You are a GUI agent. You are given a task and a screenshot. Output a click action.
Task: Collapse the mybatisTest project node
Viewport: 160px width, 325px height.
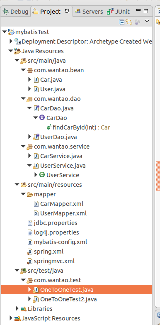tap(5, 32)
